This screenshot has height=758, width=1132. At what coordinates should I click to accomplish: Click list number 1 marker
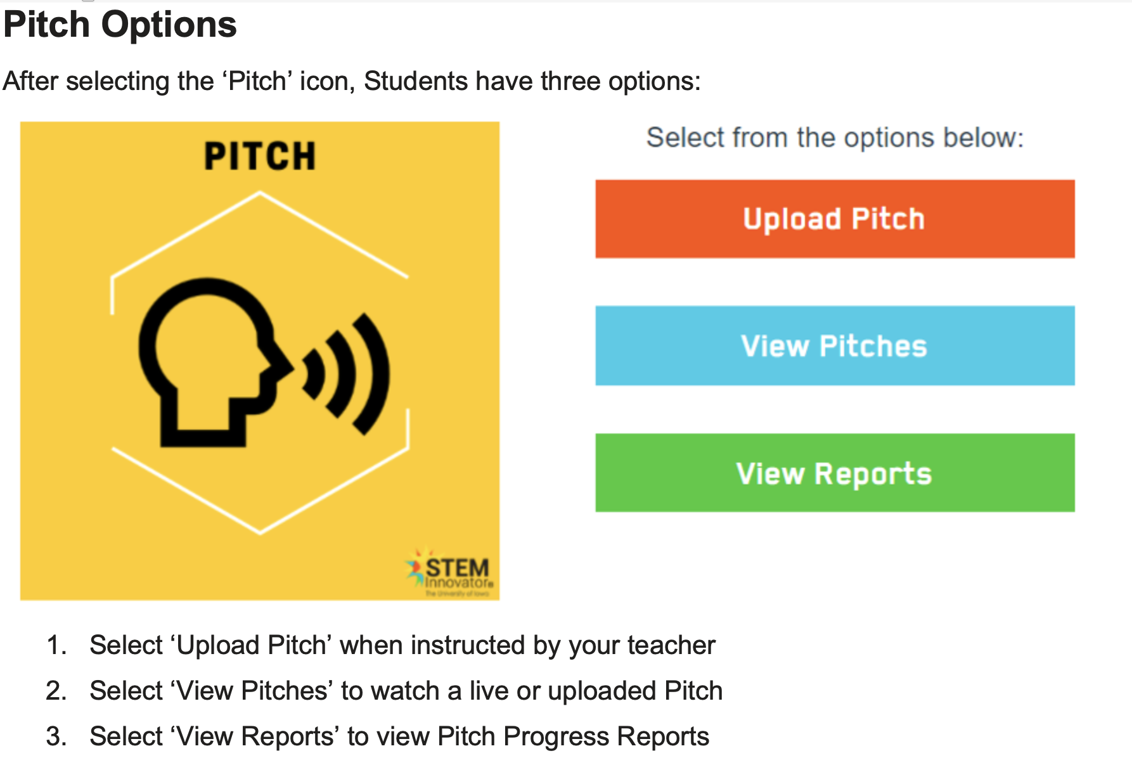(56, 645)
